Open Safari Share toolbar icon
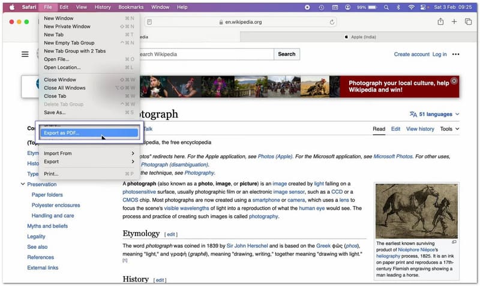Image resolution: width=480 pixels, height=286 pixels. [x=440, y=22]
